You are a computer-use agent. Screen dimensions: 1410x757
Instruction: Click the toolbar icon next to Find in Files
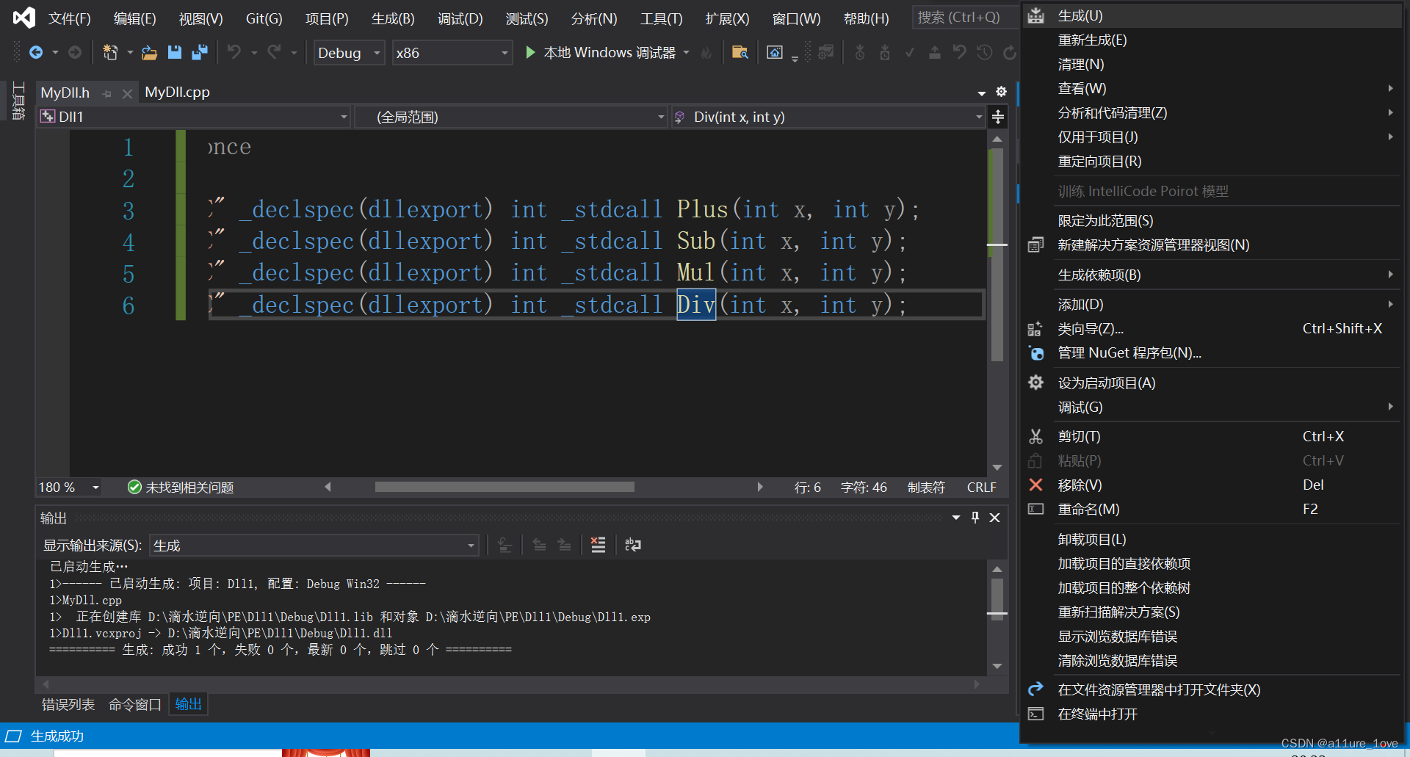774,52
